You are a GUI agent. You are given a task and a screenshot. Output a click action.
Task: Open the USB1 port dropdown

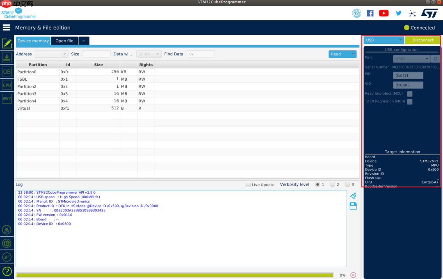(411, 59)
